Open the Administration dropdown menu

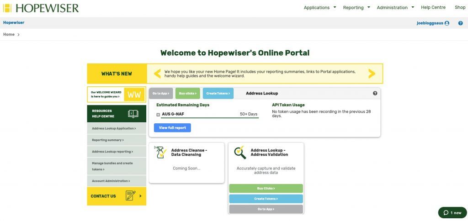click(x=395, y=8)
